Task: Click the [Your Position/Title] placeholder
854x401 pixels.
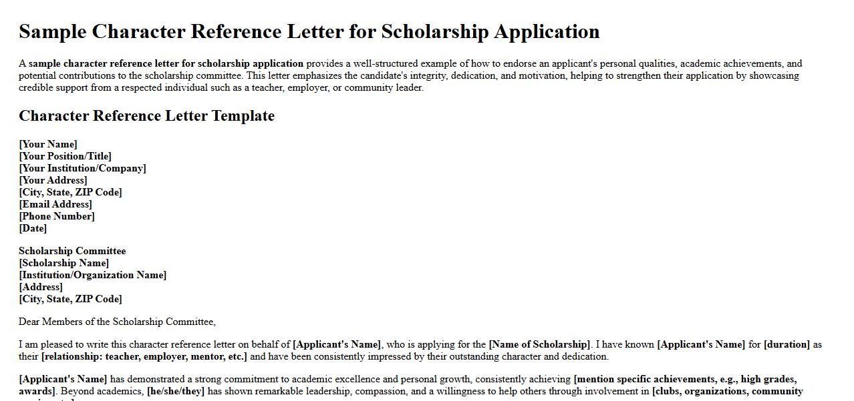Action: point(65,156)
